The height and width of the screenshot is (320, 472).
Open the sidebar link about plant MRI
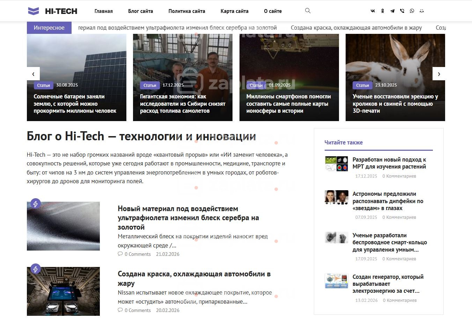(389, 163)
